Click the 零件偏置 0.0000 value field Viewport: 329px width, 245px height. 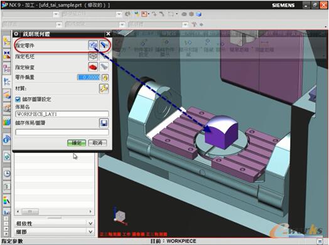(89, 78)
